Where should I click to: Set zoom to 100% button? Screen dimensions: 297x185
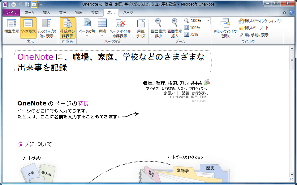point(192,27)
